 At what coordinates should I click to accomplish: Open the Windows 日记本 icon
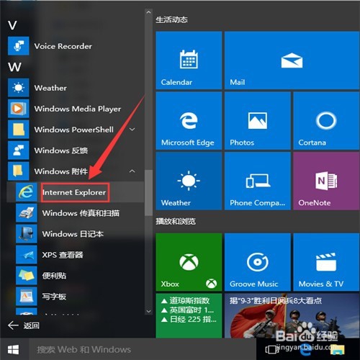[x=27, y=234]
